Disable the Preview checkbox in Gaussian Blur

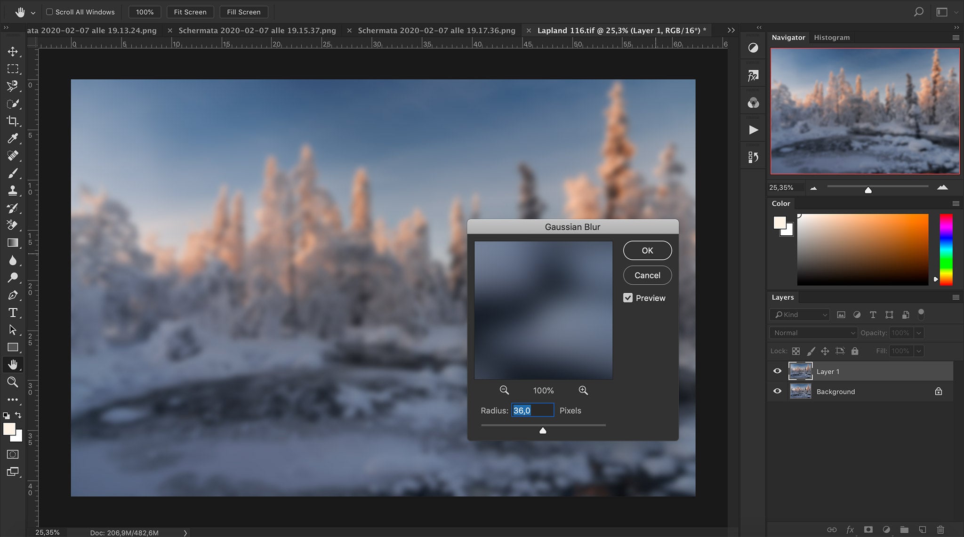[x=628, y=297]
